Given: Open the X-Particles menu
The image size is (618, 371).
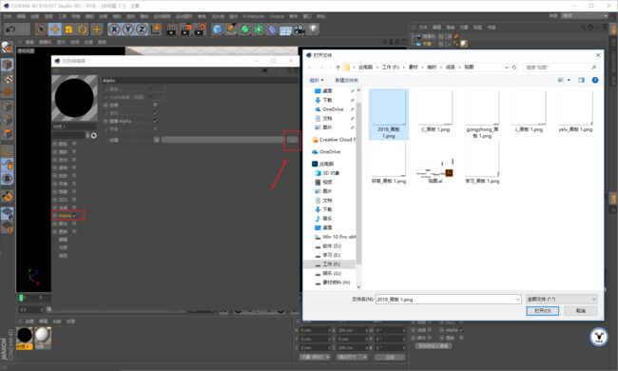Looking at the screenshot, I should pyautogui.click(x=254, y=16).
